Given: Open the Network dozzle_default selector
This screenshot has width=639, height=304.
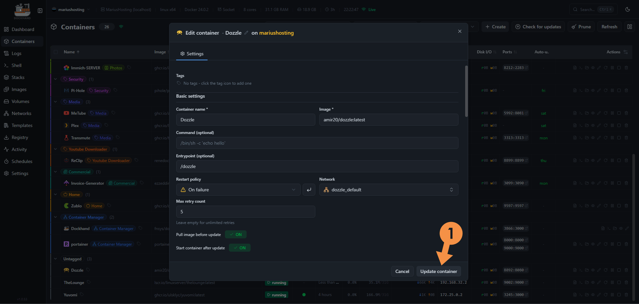Looking at the screenshot, I should click(x=389, y=190).
